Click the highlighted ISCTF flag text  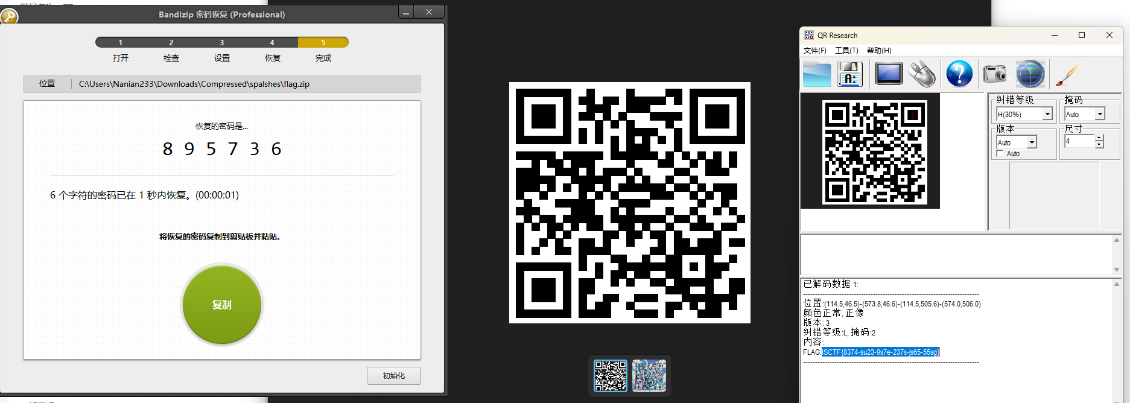[881, 352]
